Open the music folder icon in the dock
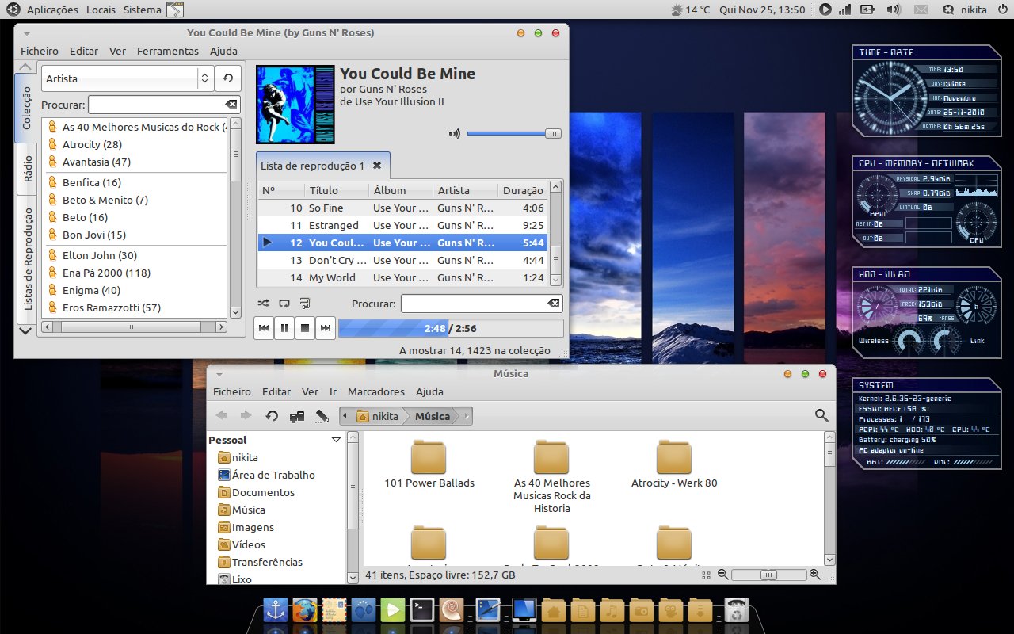This screenshot has height=634, width=1014. tap(611, 609)
